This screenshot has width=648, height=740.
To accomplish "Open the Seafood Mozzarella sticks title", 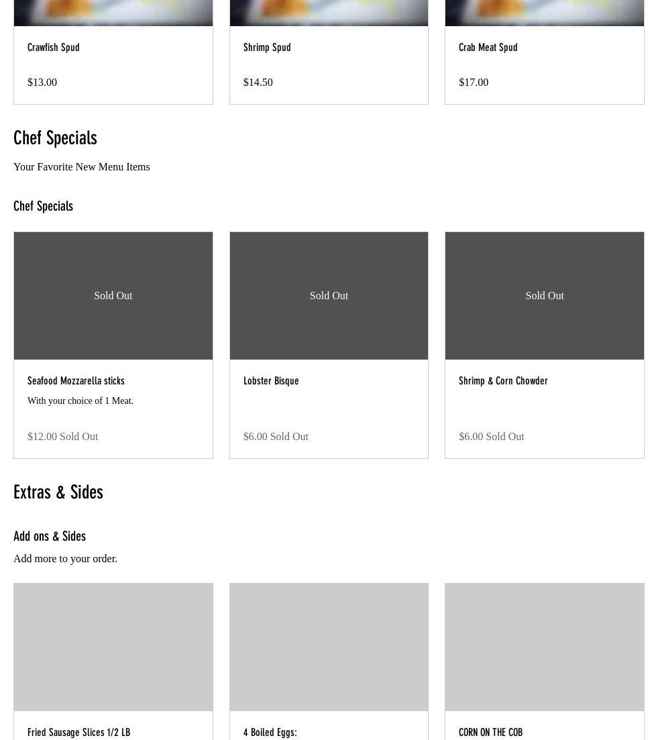I will pyautogui.click(x=76, y=381).
